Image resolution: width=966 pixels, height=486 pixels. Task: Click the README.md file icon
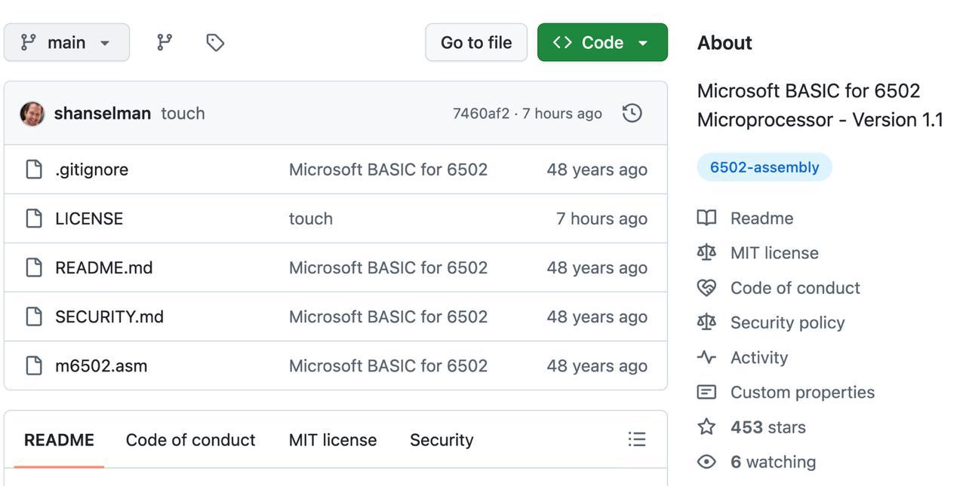(34, 267)
